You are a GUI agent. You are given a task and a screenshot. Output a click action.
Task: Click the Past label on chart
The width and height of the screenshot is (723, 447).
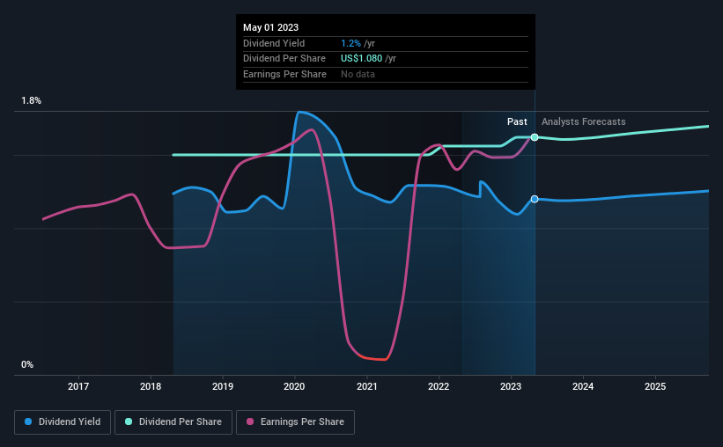(517, 121)
